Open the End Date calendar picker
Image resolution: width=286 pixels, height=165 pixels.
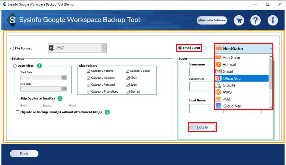click(64, 89)
